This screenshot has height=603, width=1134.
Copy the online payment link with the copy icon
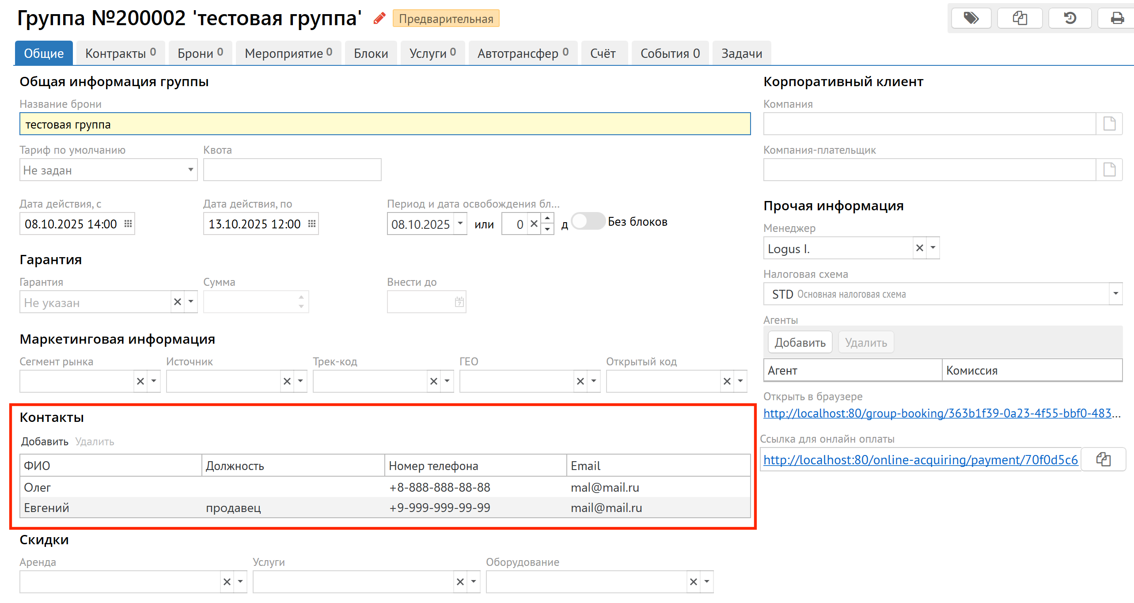1103,459
